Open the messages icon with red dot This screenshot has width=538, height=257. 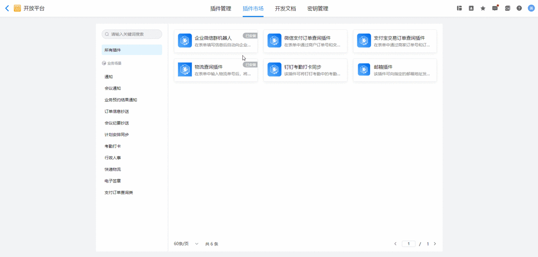click(x=495, y=8)
